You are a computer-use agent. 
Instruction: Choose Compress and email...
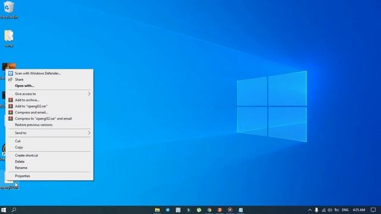click(49, 112)
